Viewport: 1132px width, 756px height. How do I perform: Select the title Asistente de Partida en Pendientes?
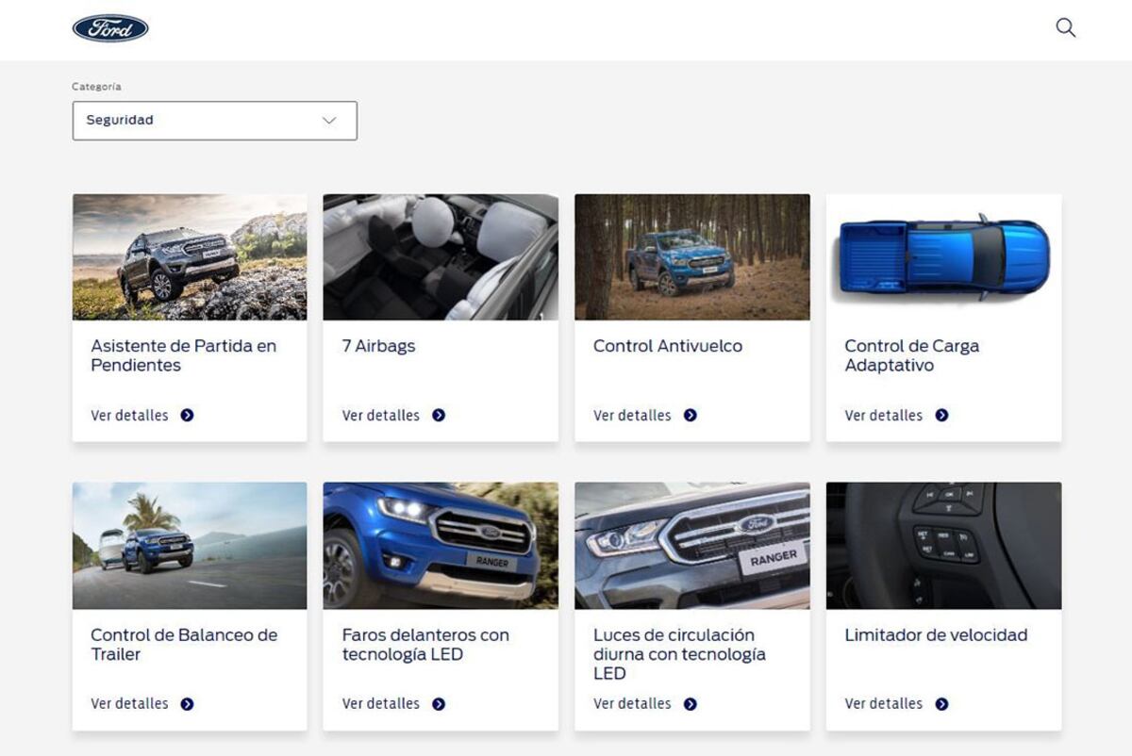click(184, 355)
